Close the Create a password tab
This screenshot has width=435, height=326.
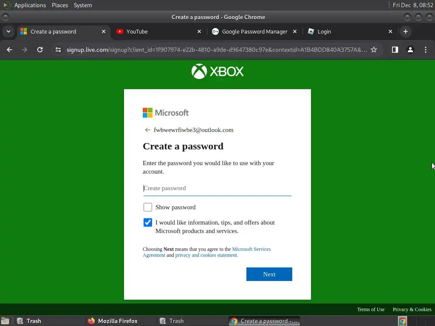click(x=104, y=31)
